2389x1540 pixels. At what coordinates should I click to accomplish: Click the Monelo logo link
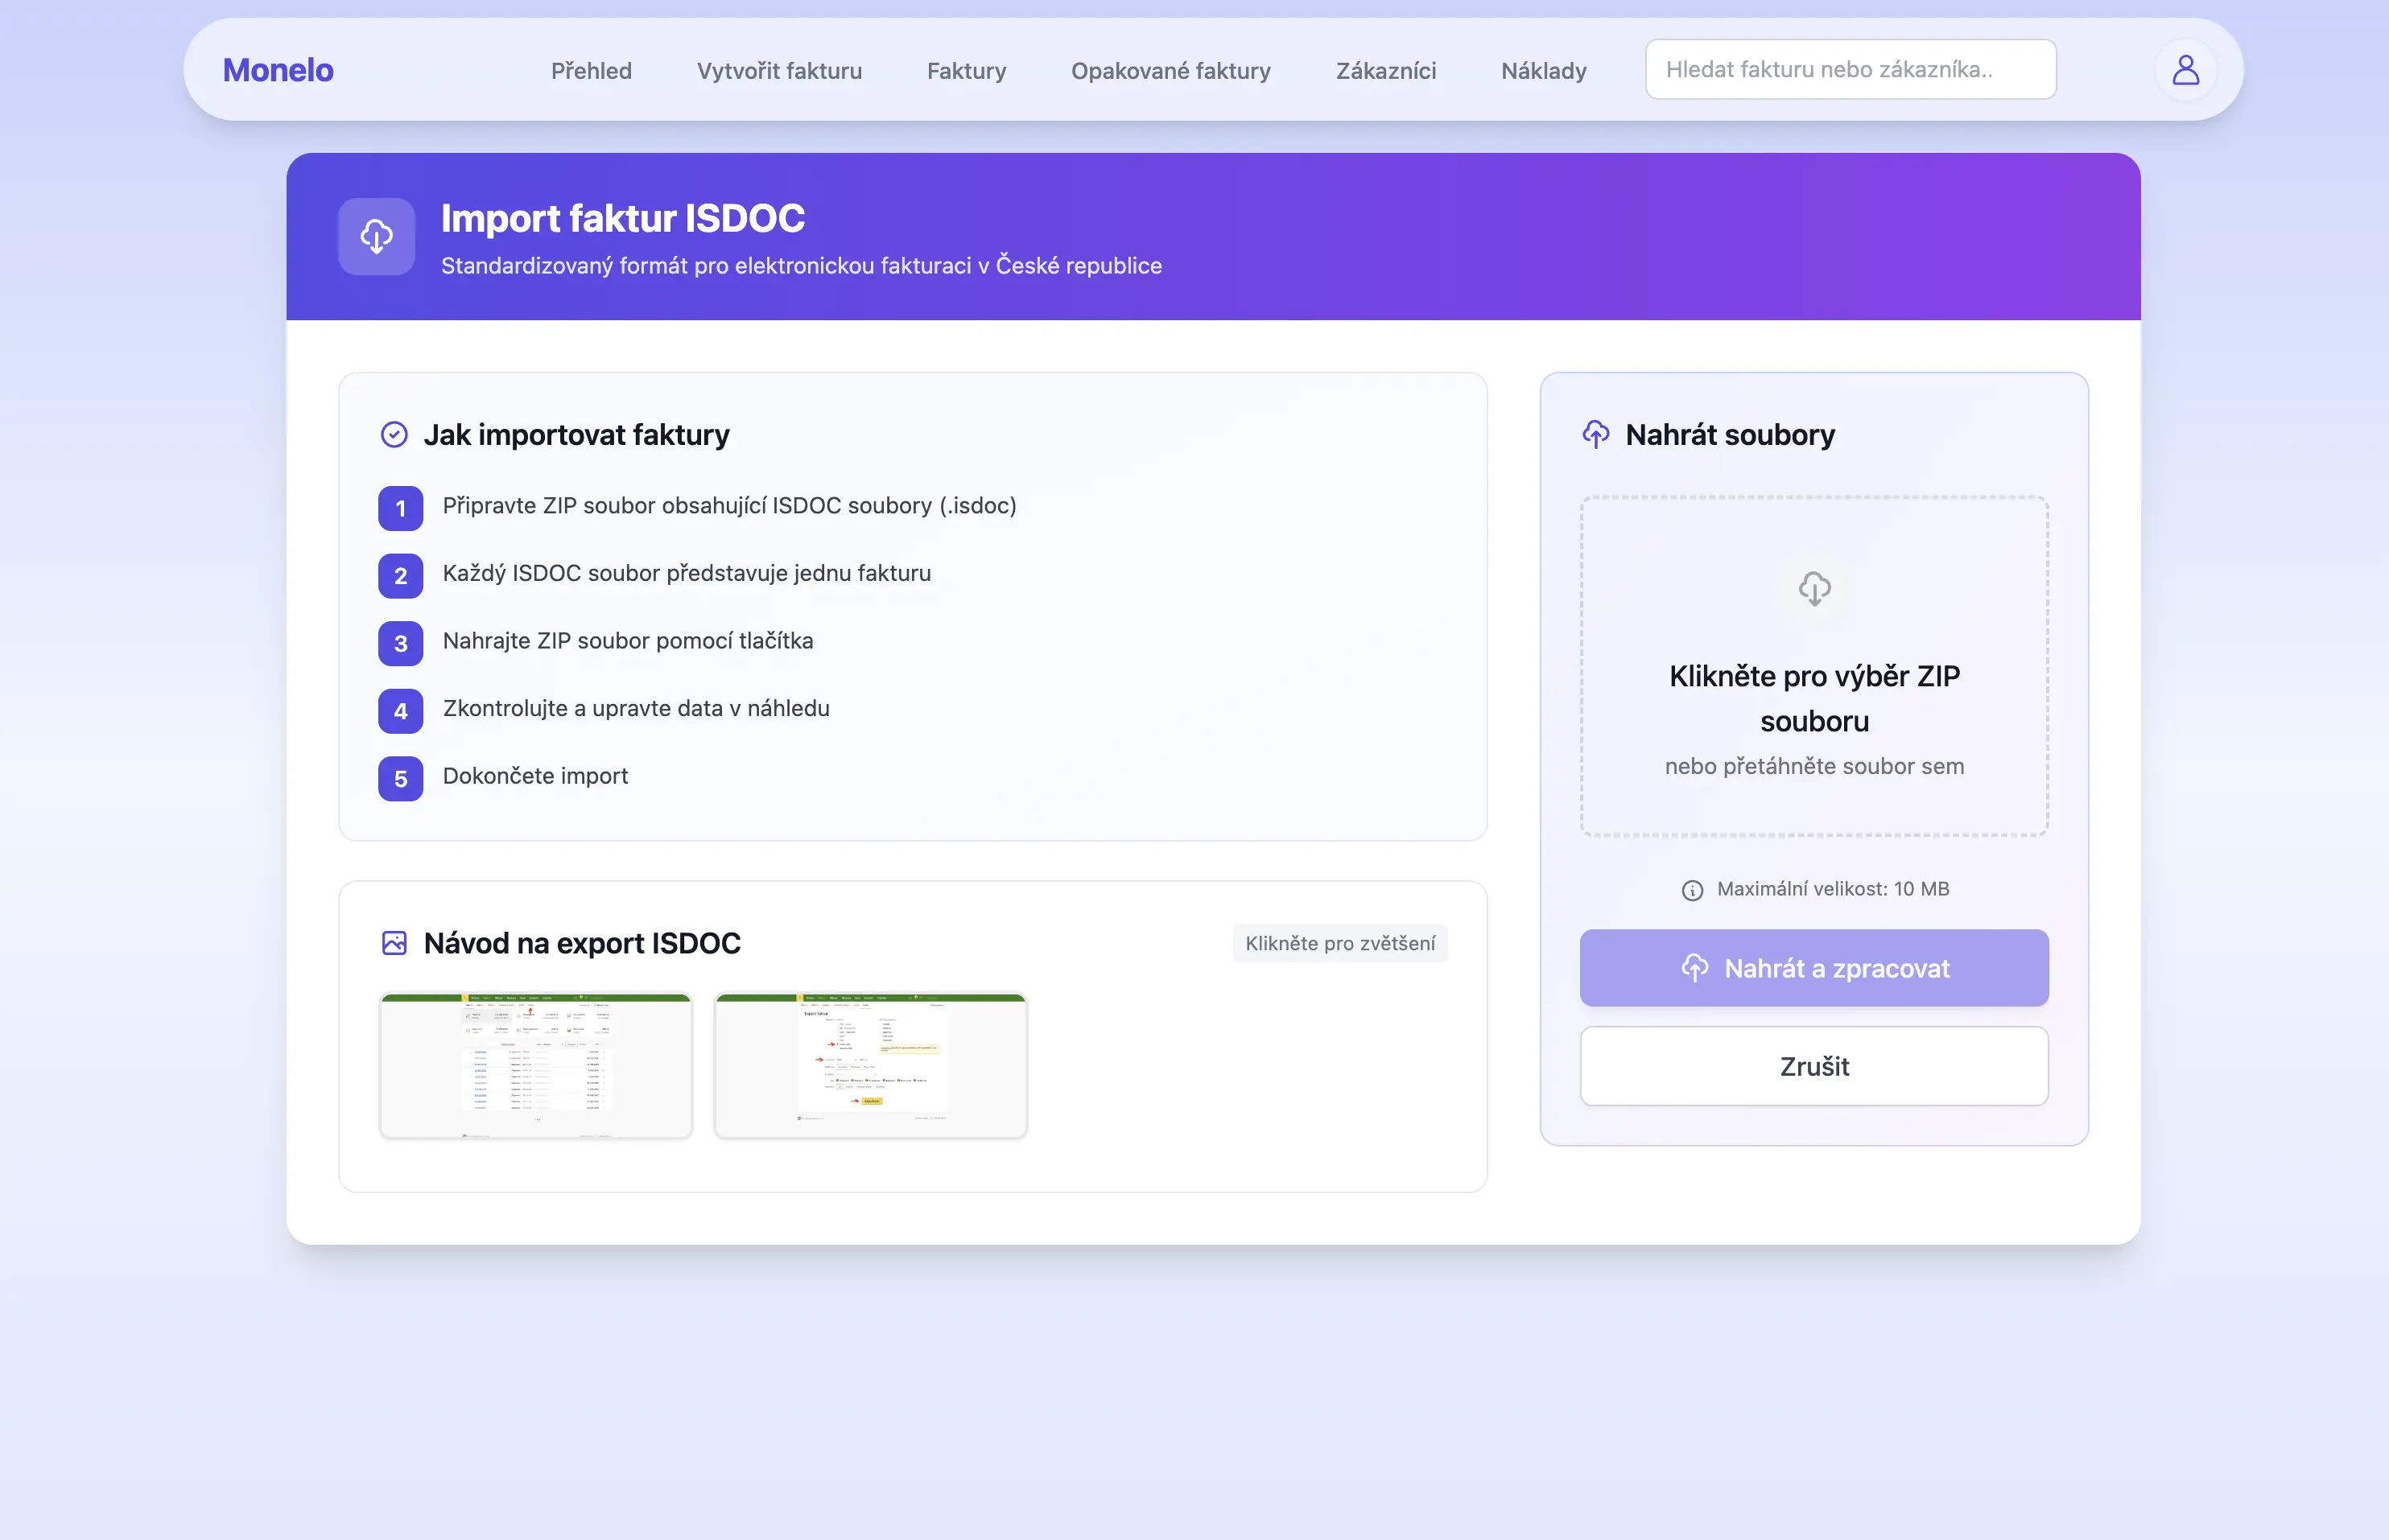(279, 70)
